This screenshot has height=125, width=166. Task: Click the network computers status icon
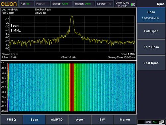161,122
